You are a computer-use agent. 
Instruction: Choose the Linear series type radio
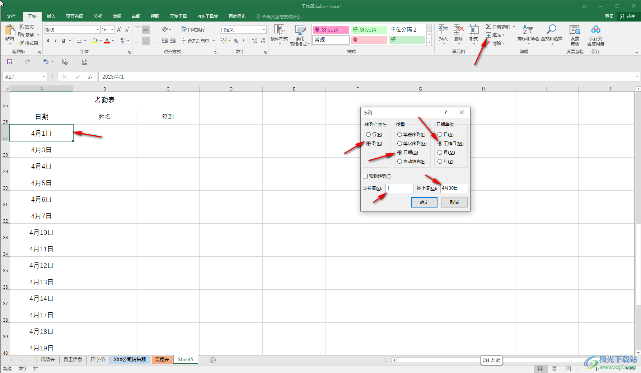coord(399,135)
